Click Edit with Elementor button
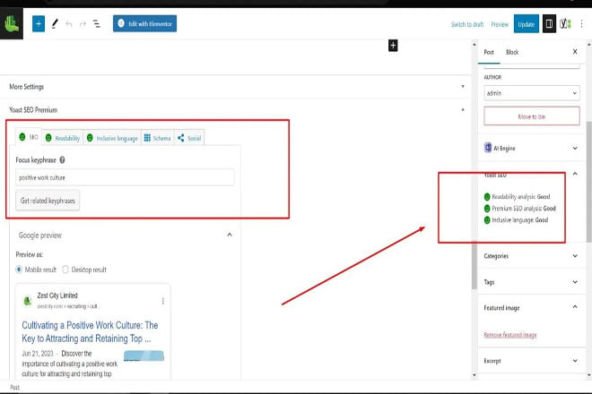 [x=144, y=23]
